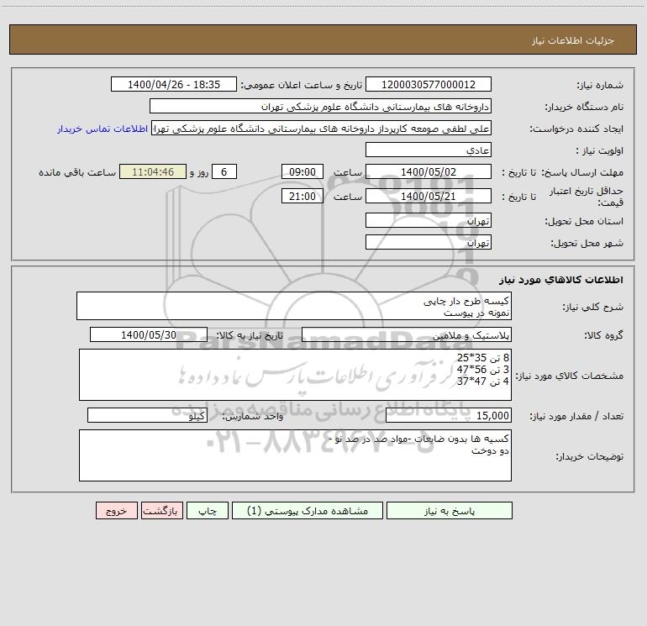Click delivery city field تهران
This screenshot has height=626, width=647.
pyautogui.click(x=429, y=242)
